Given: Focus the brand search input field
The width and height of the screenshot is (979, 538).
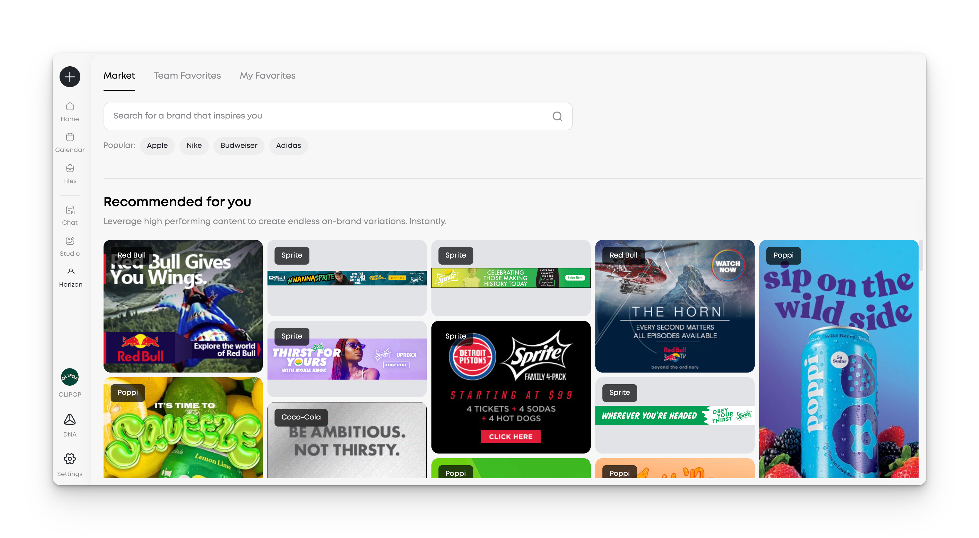Looking at the screenshot, I should (x=327, y=116).
